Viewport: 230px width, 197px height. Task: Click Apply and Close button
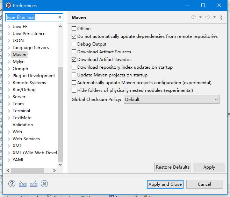(165, 184)
